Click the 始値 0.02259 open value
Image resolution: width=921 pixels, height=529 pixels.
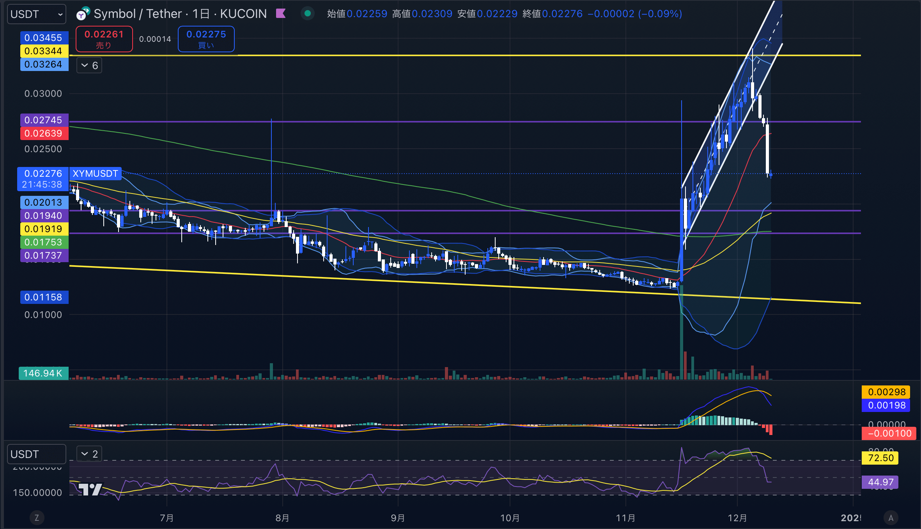click(357, 14)
